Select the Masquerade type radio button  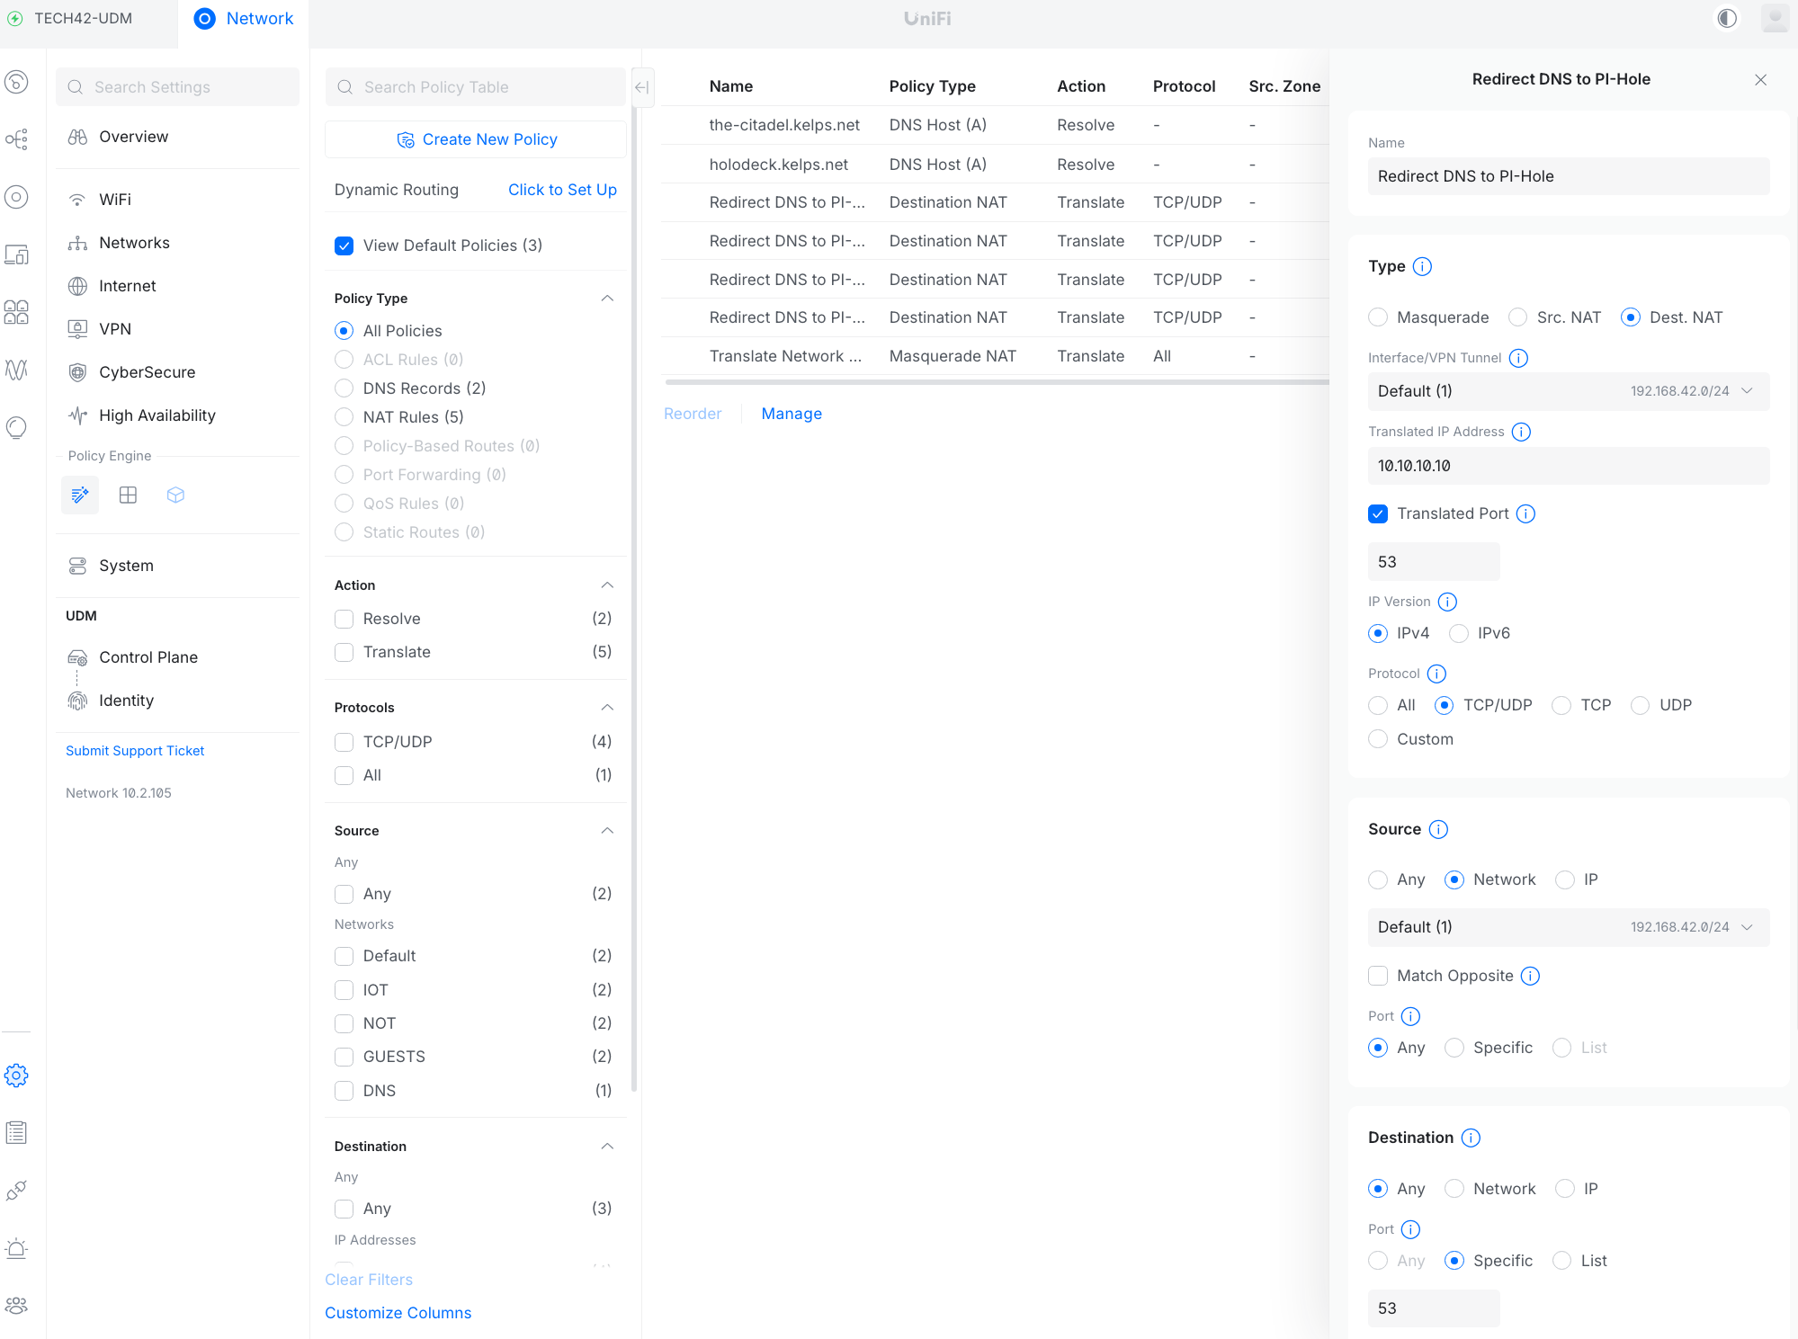click(x=1377, y=317)
